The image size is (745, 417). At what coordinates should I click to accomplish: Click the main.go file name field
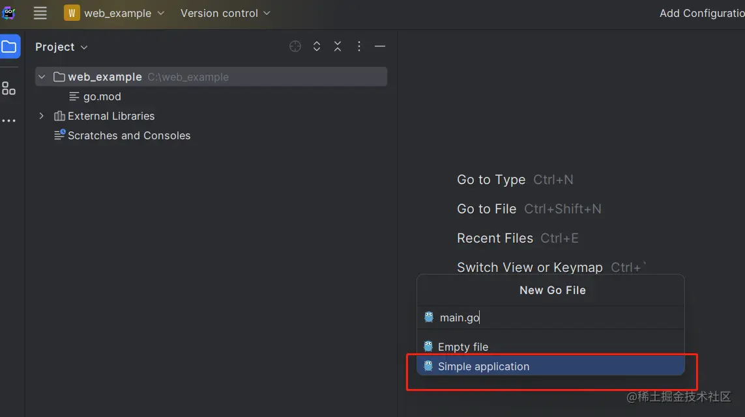click(554, 317)
